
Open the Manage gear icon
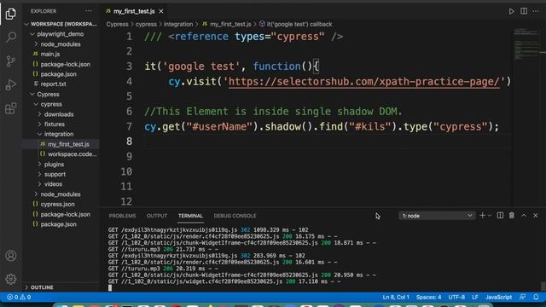point(11,279)
